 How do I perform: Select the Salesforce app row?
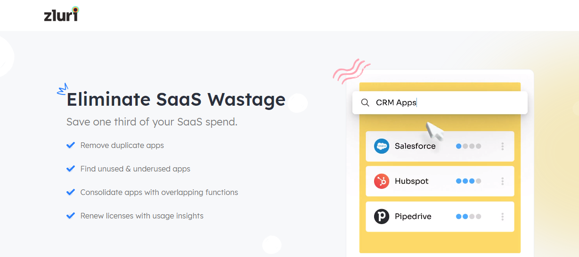(x=439, y=146)
